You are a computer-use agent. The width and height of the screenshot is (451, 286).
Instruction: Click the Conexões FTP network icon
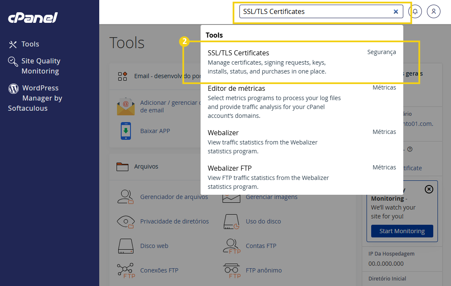(x=126, y=271)
